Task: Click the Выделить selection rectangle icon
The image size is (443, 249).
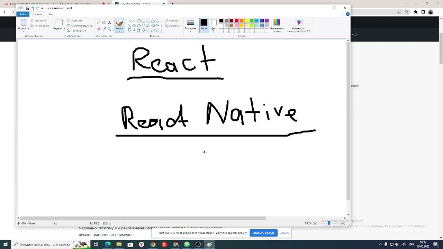Action: [x=59, y=23]
